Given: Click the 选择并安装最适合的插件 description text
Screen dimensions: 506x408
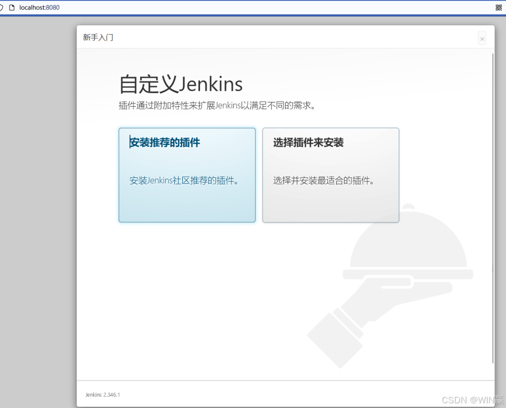Looking at the screenshot, I should point(324,181).
